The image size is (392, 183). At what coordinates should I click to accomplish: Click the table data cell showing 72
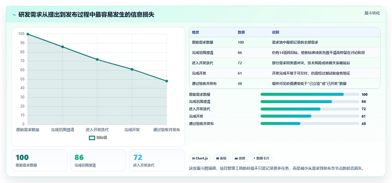pyautogui.click(x=240, y=63)
